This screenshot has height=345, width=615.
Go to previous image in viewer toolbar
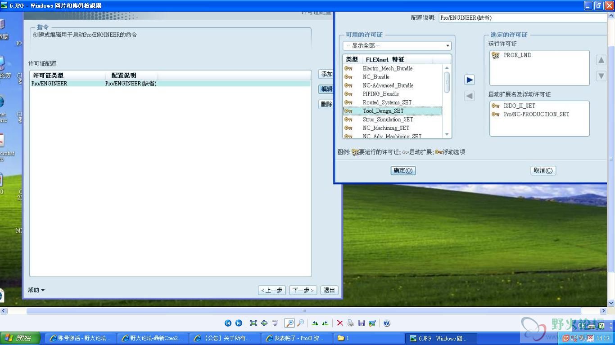click(x=228, y=323)
